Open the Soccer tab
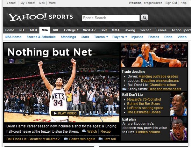This screenshot has width=191, height=147. (145, 30)
